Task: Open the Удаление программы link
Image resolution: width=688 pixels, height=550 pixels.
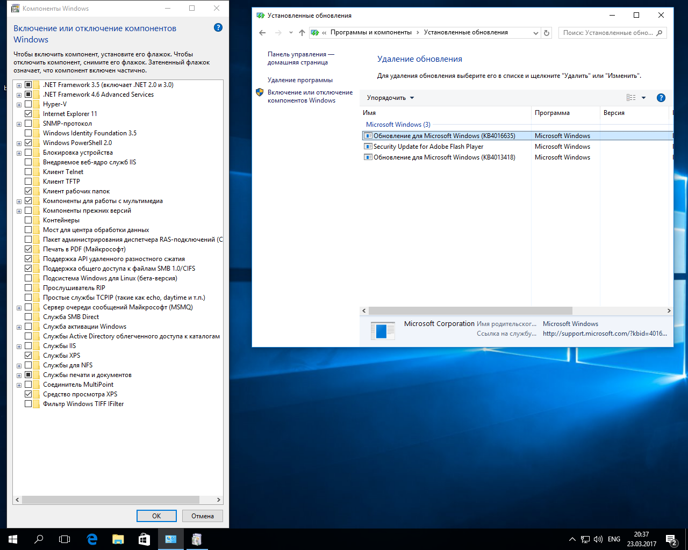Action: 300,80
